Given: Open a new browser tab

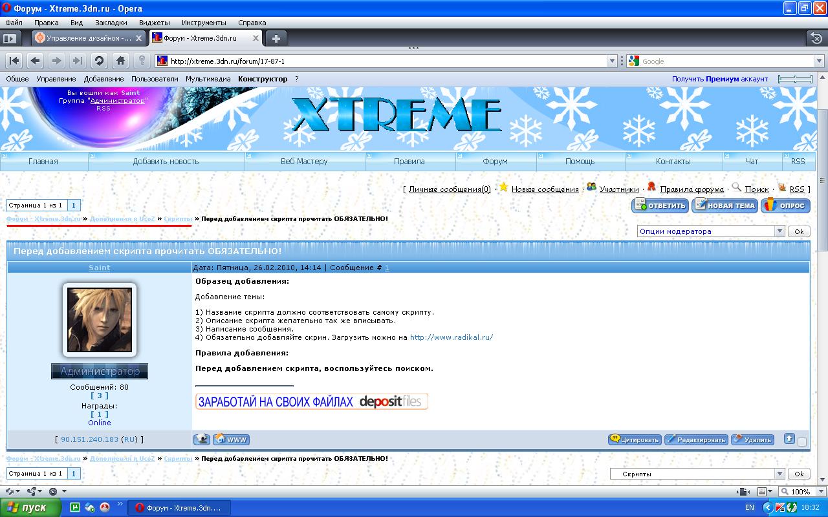Looking at the screenshot, I should (x=276, y=38).
